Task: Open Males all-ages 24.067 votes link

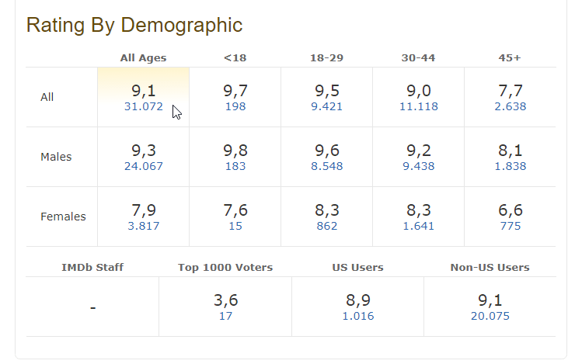Action: 143,166
